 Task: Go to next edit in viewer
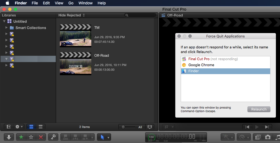pyautogui.click(x=267, y=127)
